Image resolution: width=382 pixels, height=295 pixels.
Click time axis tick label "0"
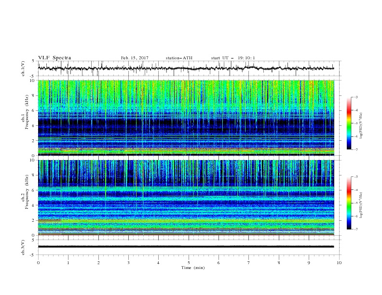[38, 263]
